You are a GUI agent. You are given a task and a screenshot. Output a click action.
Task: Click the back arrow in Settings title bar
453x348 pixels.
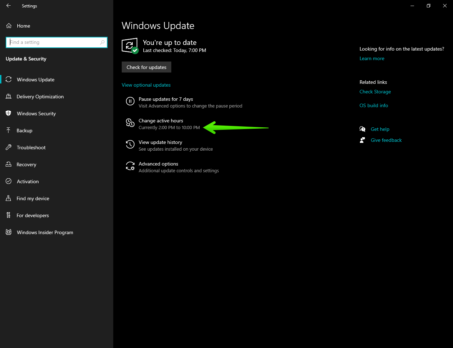click(8, 6)
